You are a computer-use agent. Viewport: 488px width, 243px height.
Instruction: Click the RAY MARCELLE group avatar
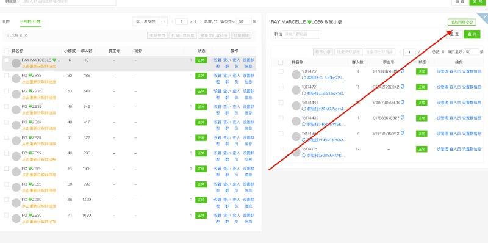click(16, 63)
